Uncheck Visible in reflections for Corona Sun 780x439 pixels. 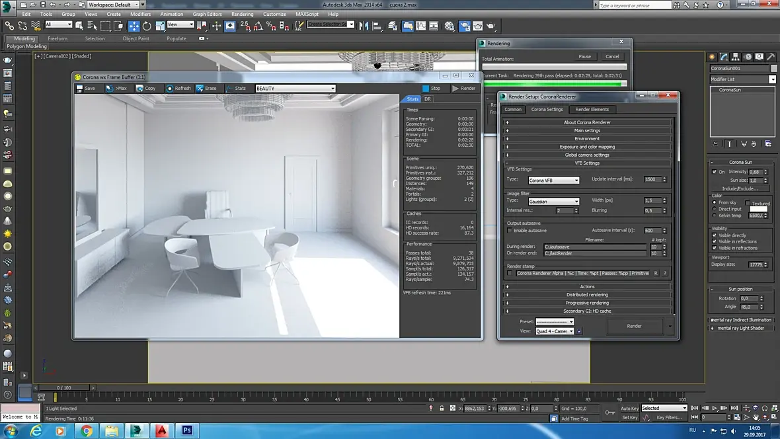[715, 242]
